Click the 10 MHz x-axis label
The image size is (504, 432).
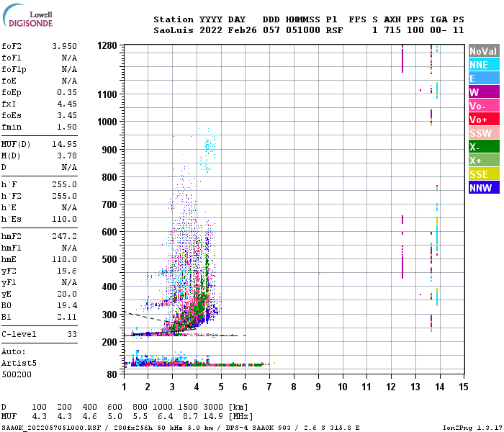pos(343,387)
